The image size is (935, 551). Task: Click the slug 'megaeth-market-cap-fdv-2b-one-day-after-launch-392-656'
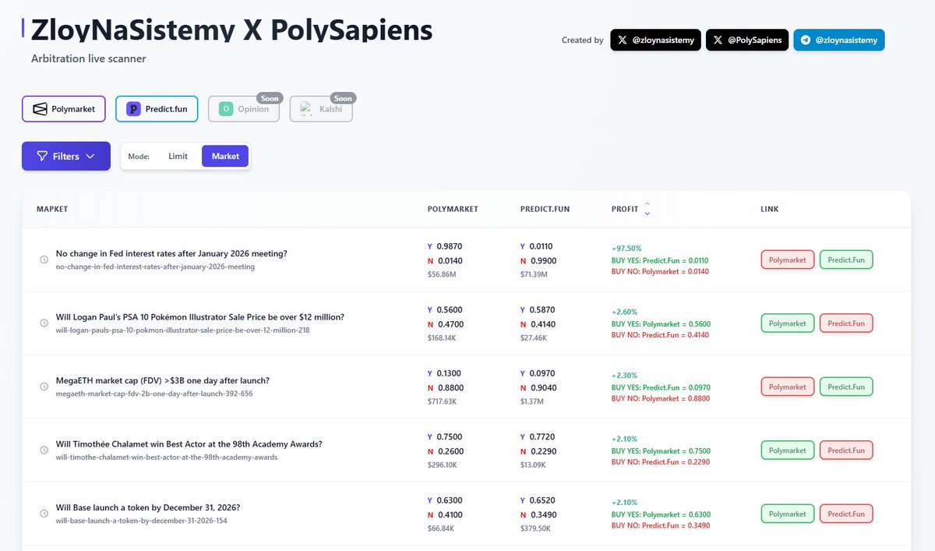click(154, 394)
